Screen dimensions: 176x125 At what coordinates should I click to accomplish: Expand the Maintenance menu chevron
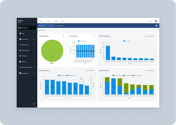34,45
